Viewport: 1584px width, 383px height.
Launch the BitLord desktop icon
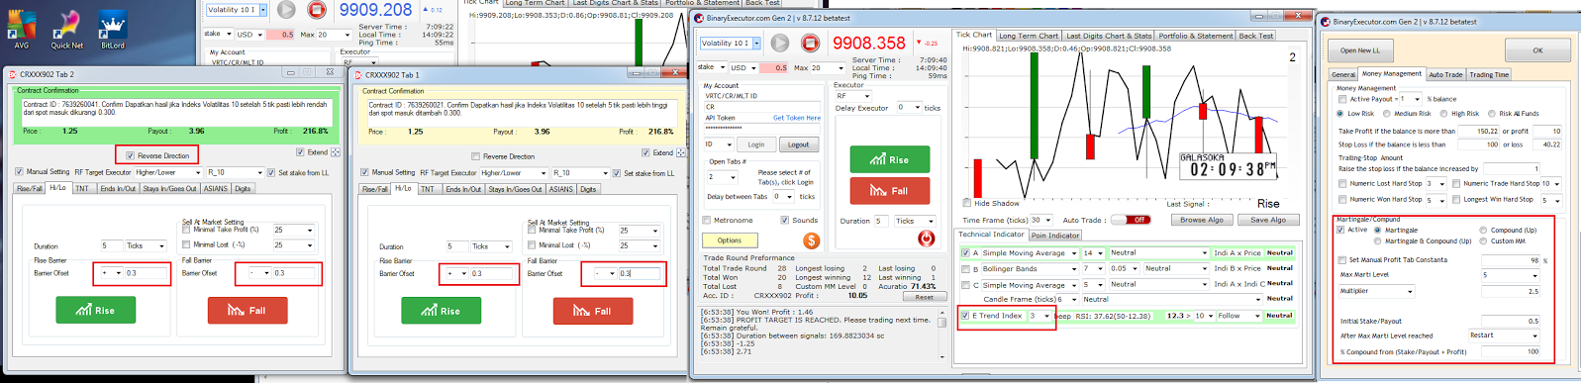(x=113, y=30)
